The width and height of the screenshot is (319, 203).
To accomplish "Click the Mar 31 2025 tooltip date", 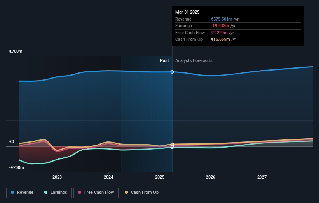I will click(187, 12).
